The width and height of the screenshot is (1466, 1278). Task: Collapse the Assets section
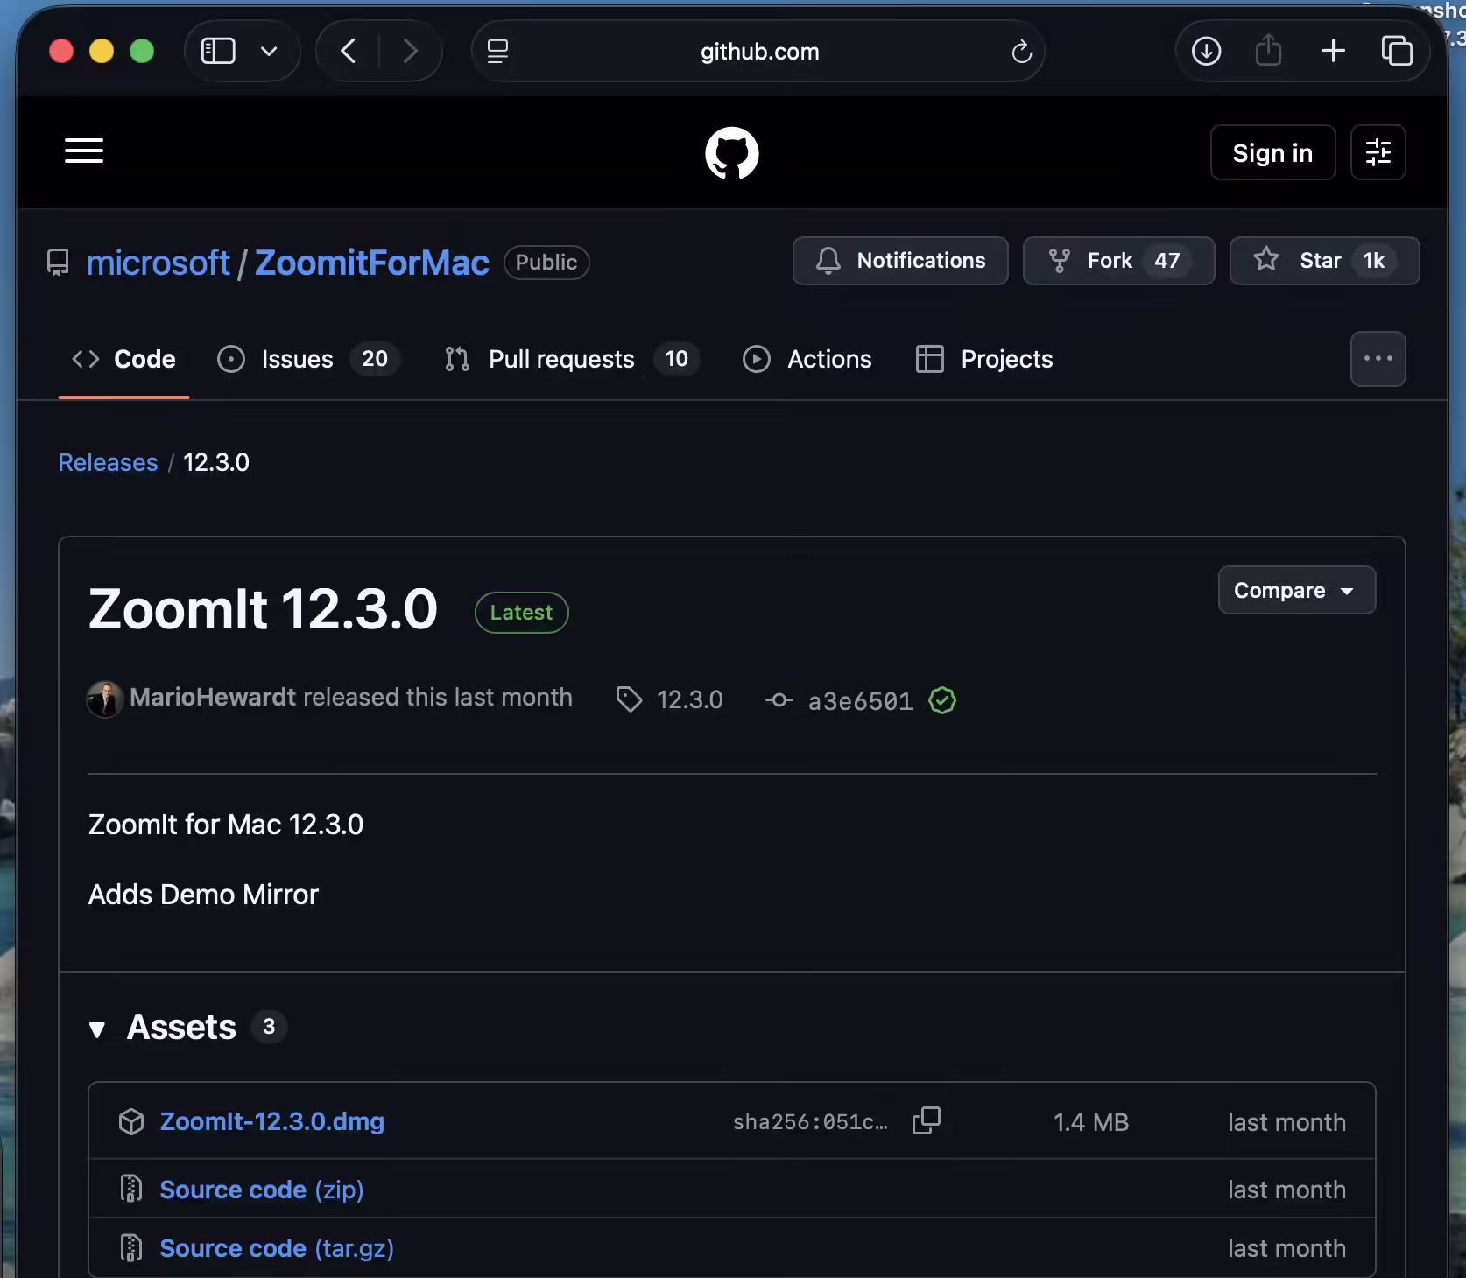(x=97, y=1029)
